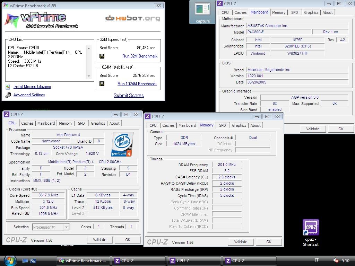Click the DRAM Frequency 201.0 MHz field
Image resolution: width=355 pixels, height=266 pixels.
tap(227, 165)
